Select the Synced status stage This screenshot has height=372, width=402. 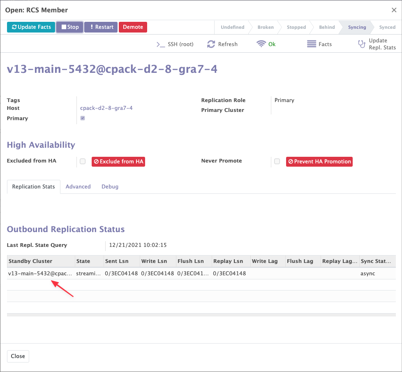click(x=387, y=27)
